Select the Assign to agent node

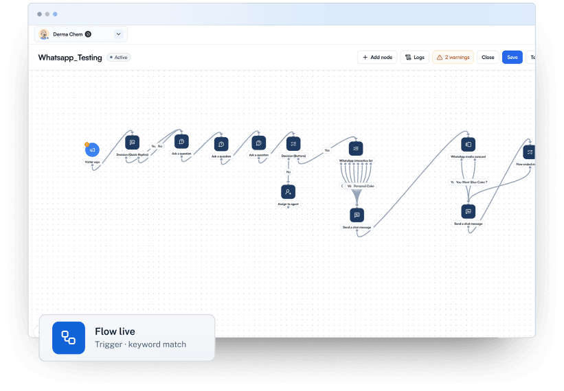[288, 192]
